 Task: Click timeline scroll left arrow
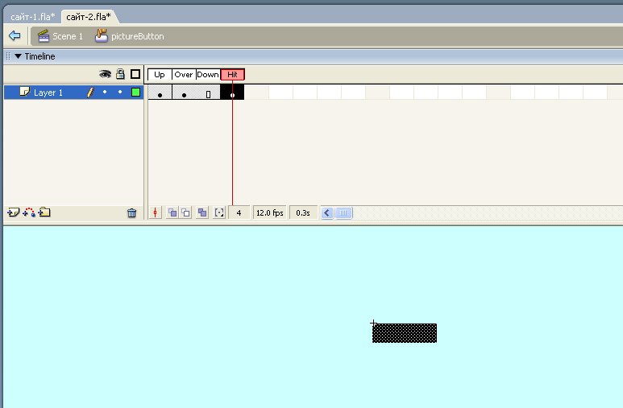(x=327, y=213)
